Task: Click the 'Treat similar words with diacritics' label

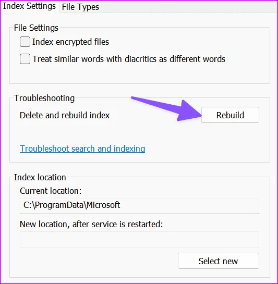Action: click(129, 59)
